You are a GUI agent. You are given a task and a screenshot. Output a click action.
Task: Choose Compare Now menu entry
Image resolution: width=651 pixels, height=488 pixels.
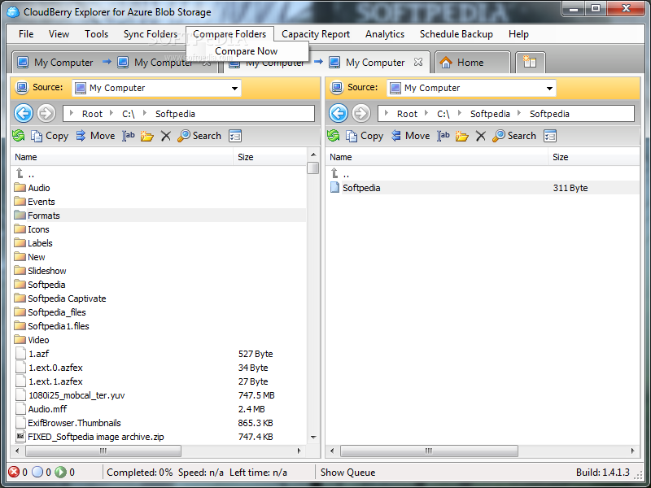(247, 51)
